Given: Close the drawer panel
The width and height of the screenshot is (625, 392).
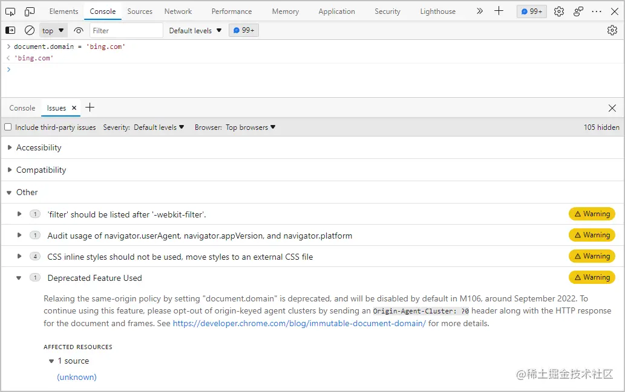Looking at the screenshot, I should point(612,108).
